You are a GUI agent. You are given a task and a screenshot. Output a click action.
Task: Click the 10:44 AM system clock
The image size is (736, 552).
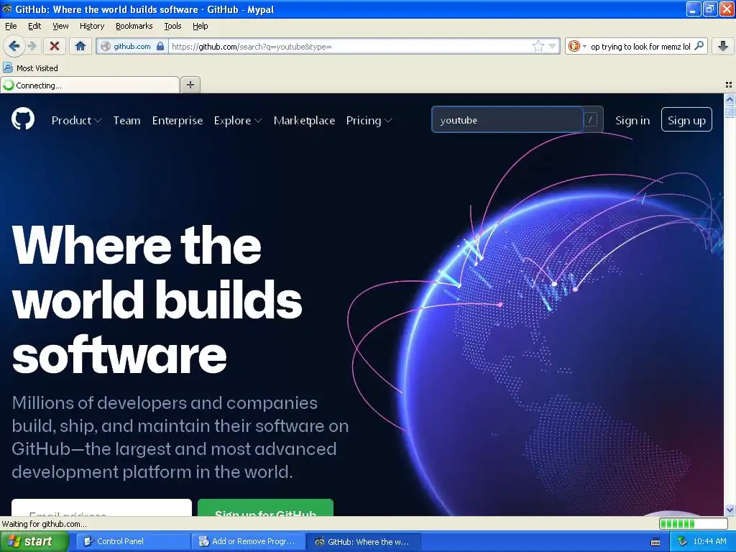coord(709,542)
